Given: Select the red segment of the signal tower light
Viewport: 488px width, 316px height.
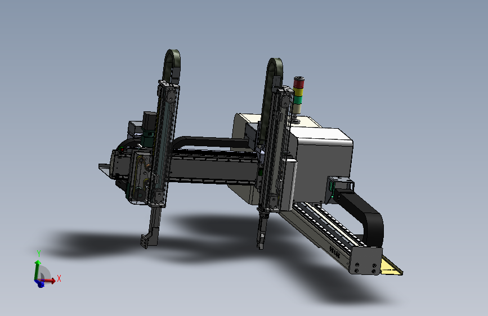Looking at the screenshot, I should tap(299, 83).
